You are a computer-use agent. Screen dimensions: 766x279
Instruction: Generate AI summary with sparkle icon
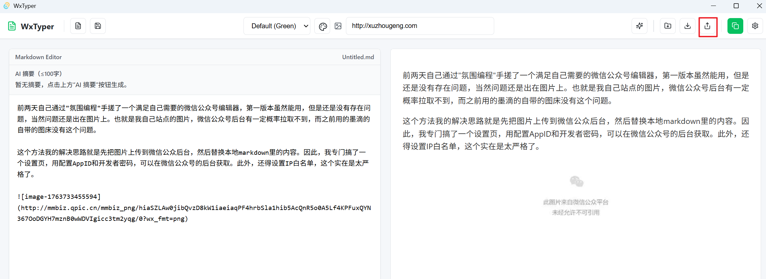pos(639,26)
